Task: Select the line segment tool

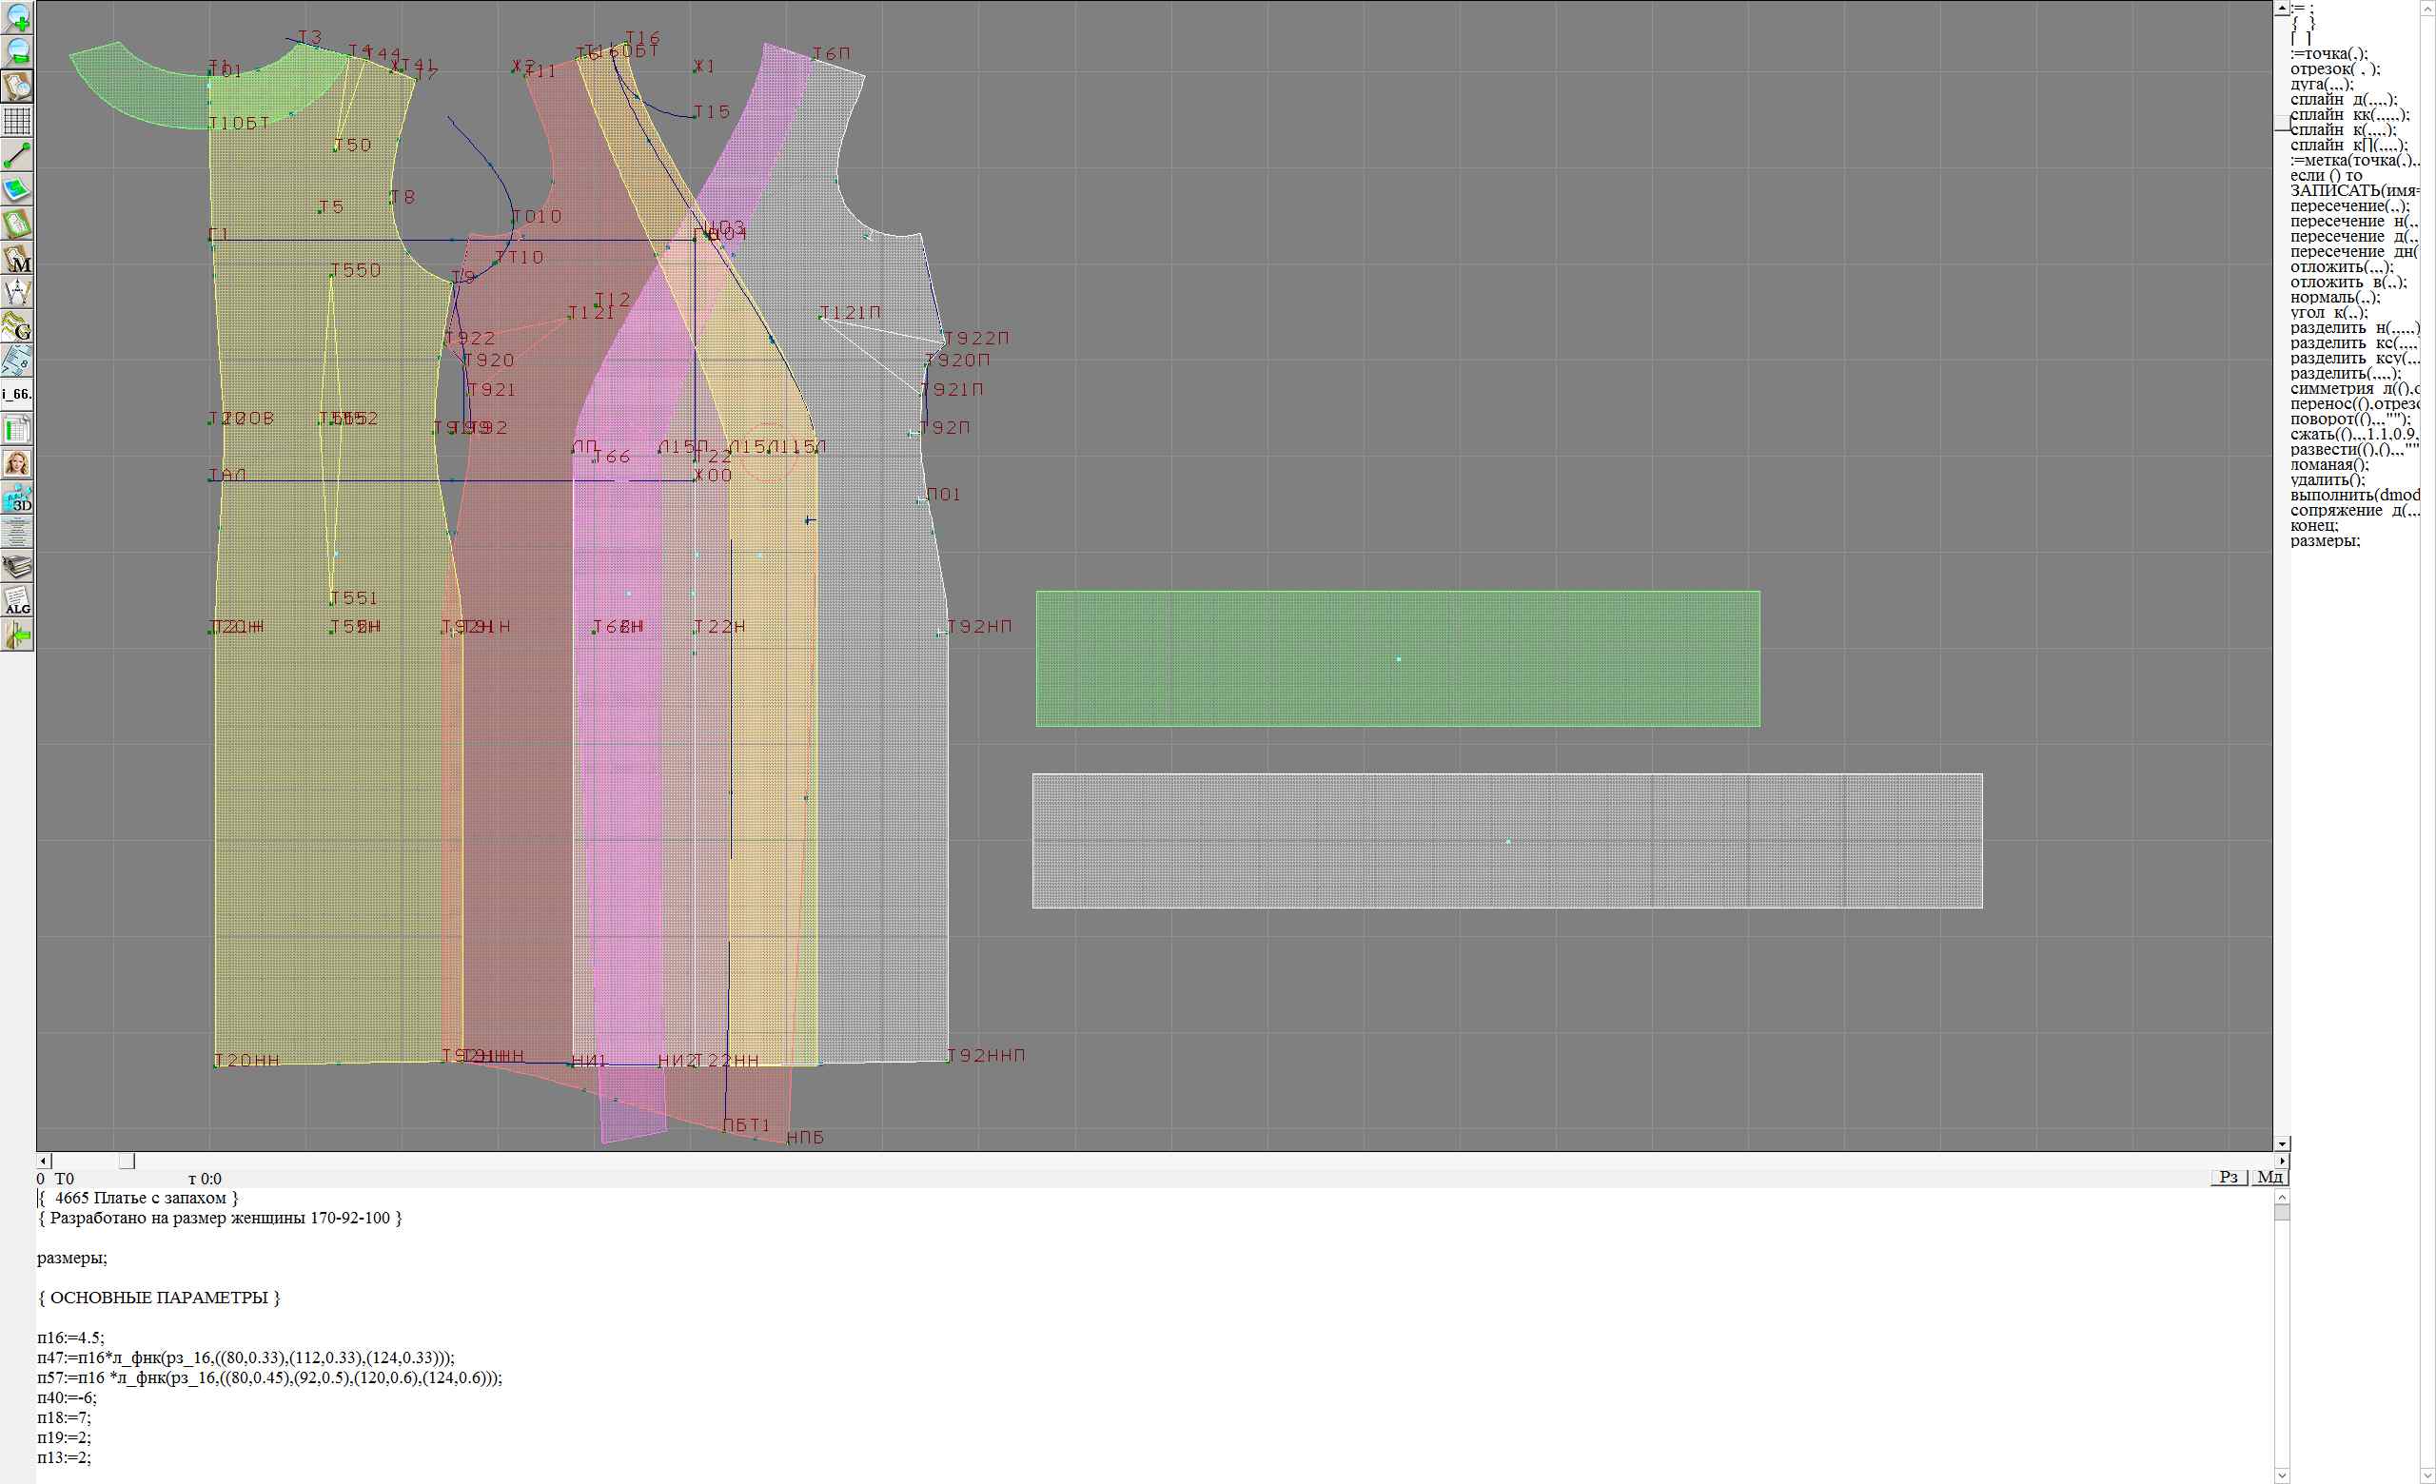Action: pyautogui.click(x=18, y=155)
